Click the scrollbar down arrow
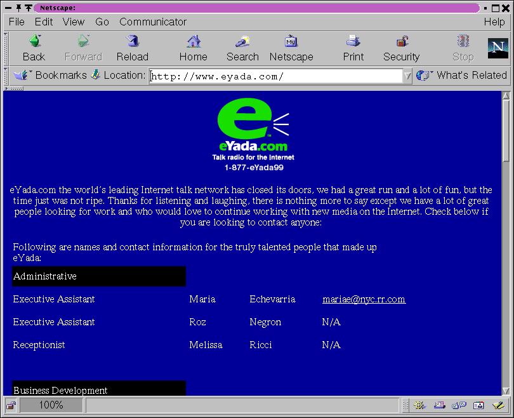Image resolution: width=514 pixels, height=418 pixels. coord(506,391)
